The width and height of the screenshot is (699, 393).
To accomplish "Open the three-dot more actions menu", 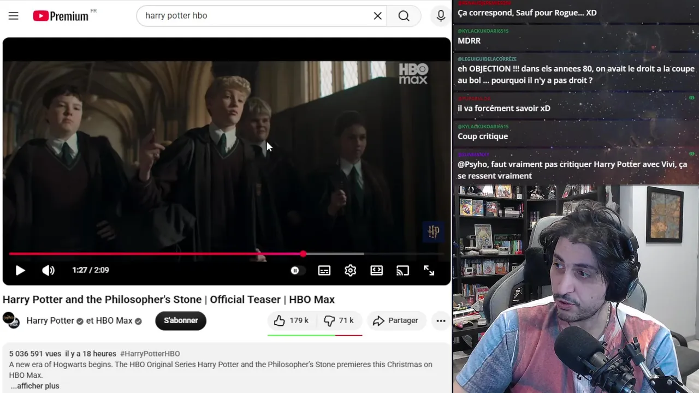I will tap(441, 320).
